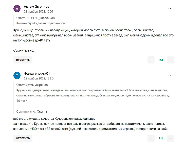Viewport: 185px width, 144px height.
Task: Click the 'Ответ Артем Зырянов' reference
Action: [x=32, y=85]
